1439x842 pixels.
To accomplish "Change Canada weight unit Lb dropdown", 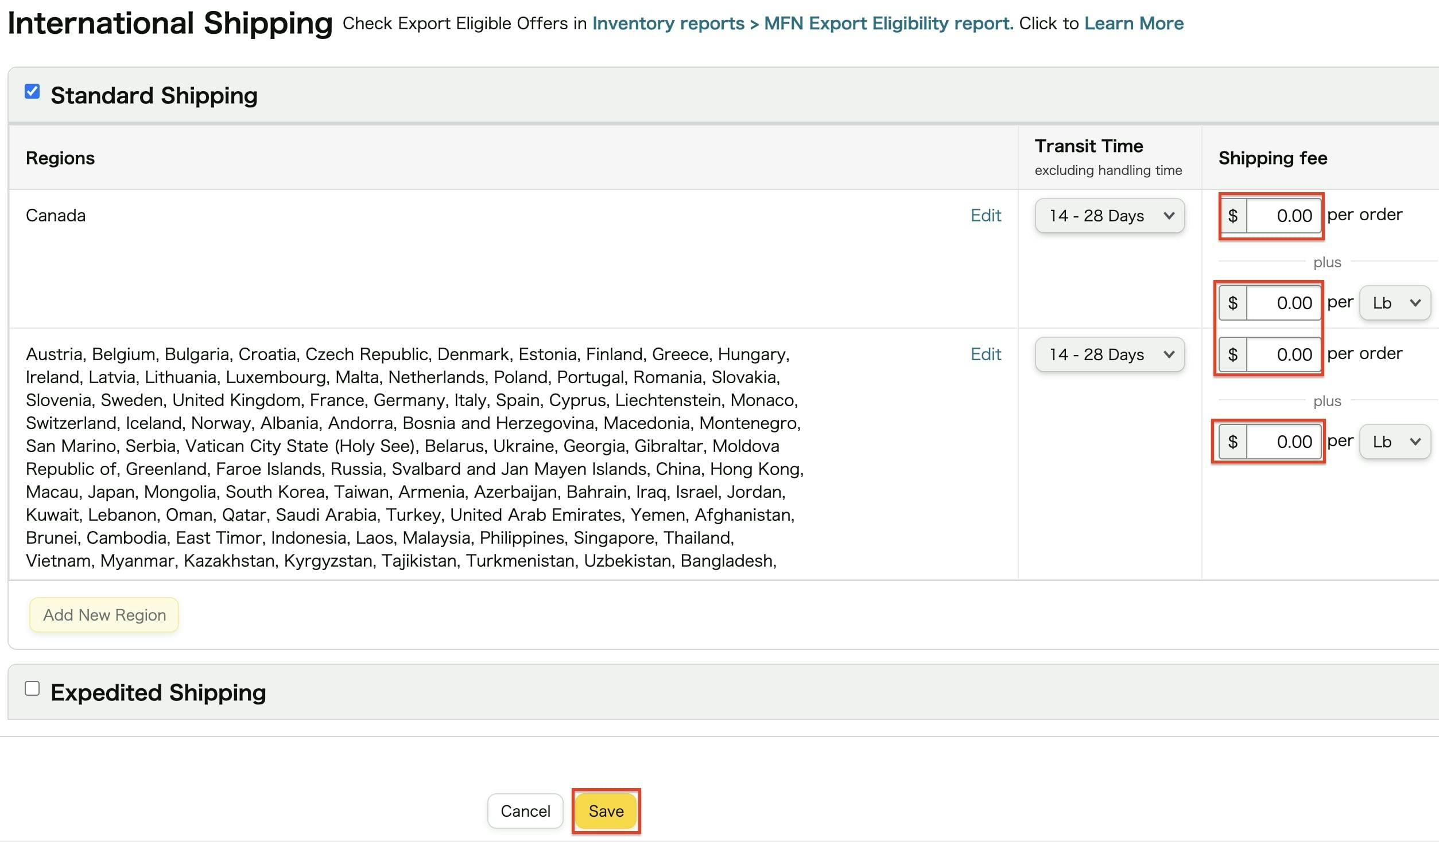I will click(x=1395, y=303).
